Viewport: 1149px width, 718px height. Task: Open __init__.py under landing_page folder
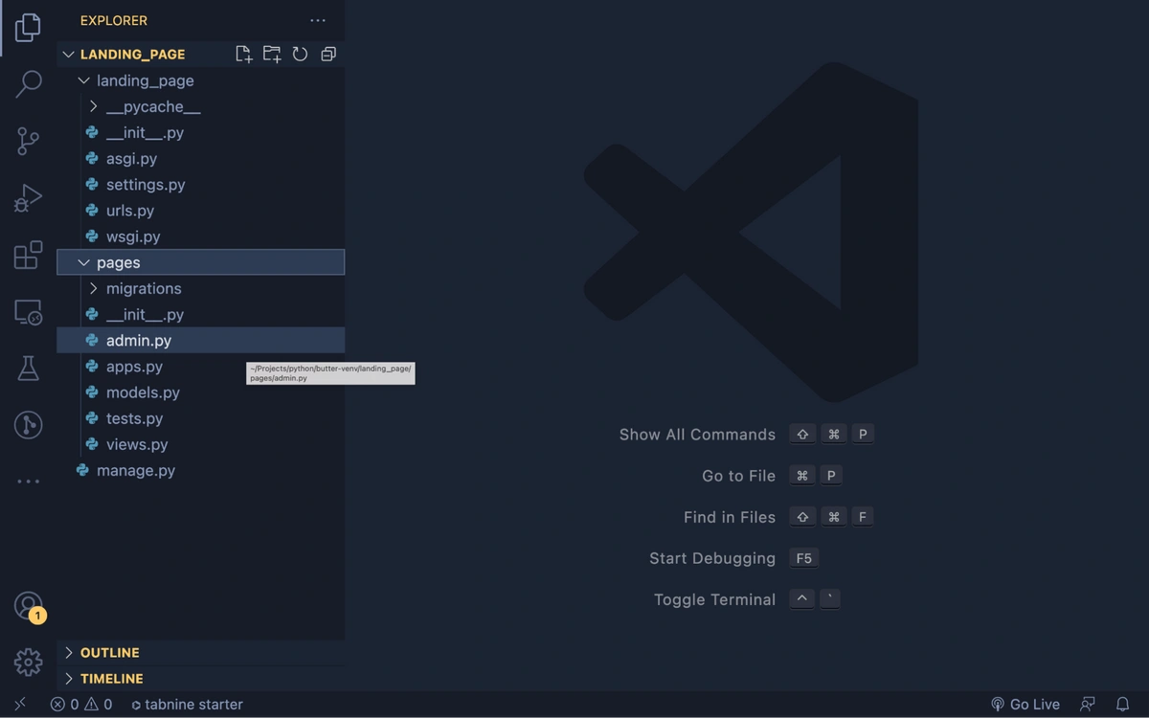tap(201, 132)
